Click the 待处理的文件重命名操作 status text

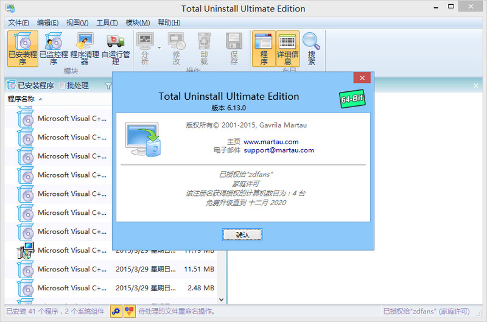[177, 311]
